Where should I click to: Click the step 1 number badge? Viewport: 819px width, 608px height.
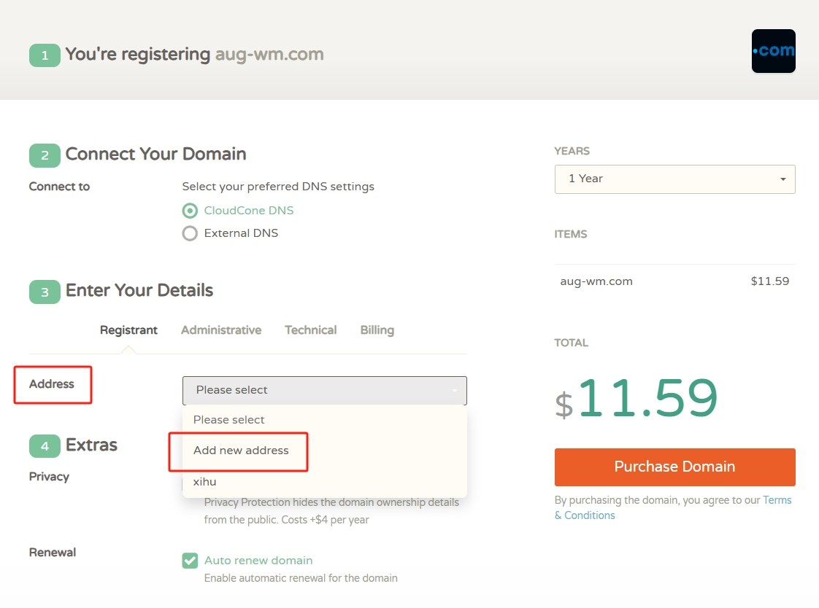[45, 55]
